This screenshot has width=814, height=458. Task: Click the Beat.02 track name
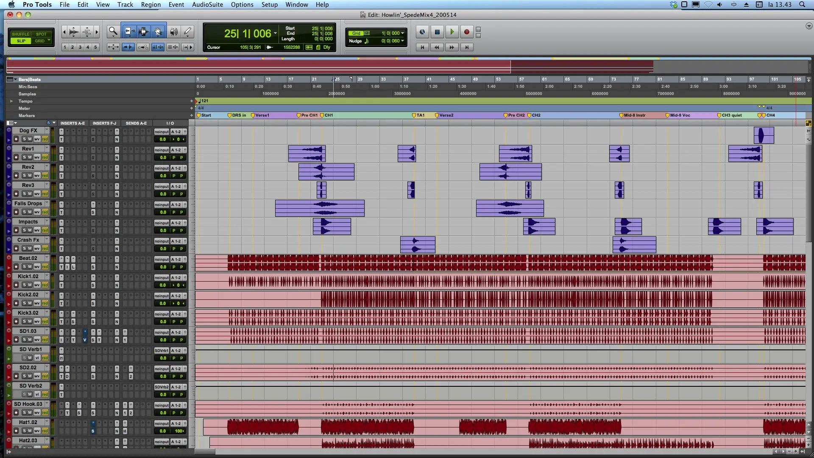[28, 258]
